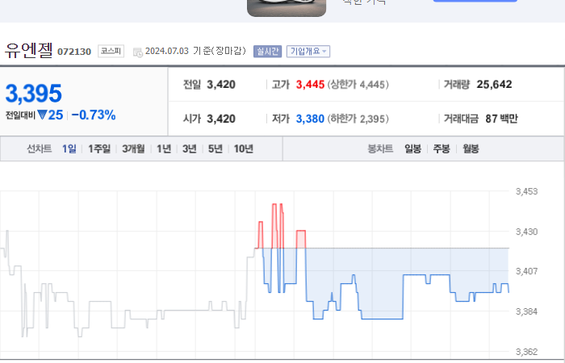Click the date text 2024.07.03 기준(장마감)
Screen dimensions: 565x363
click(x=195, y=51)
